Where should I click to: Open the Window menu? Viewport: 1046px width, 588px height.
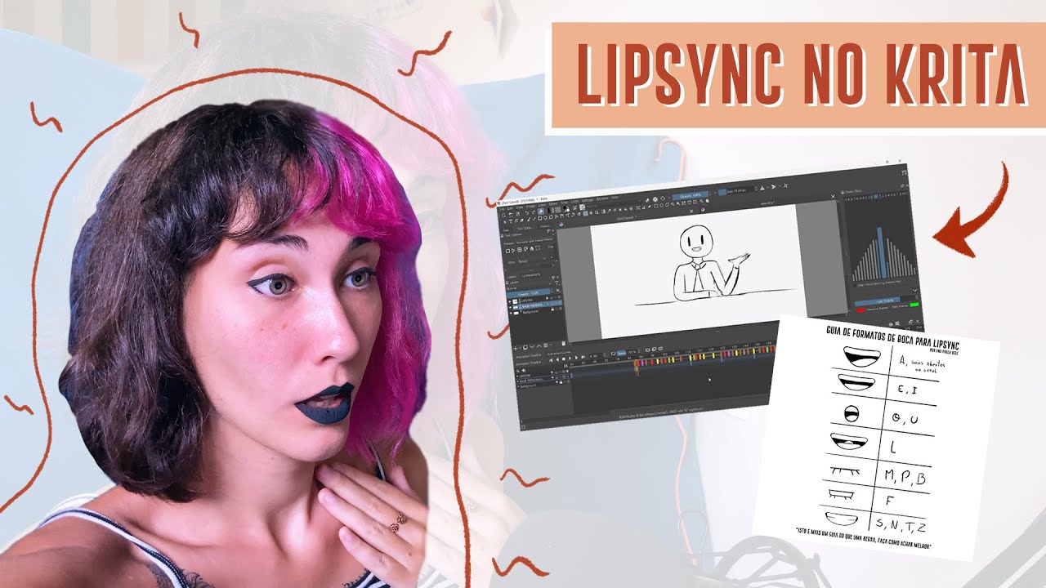(601, 198)
